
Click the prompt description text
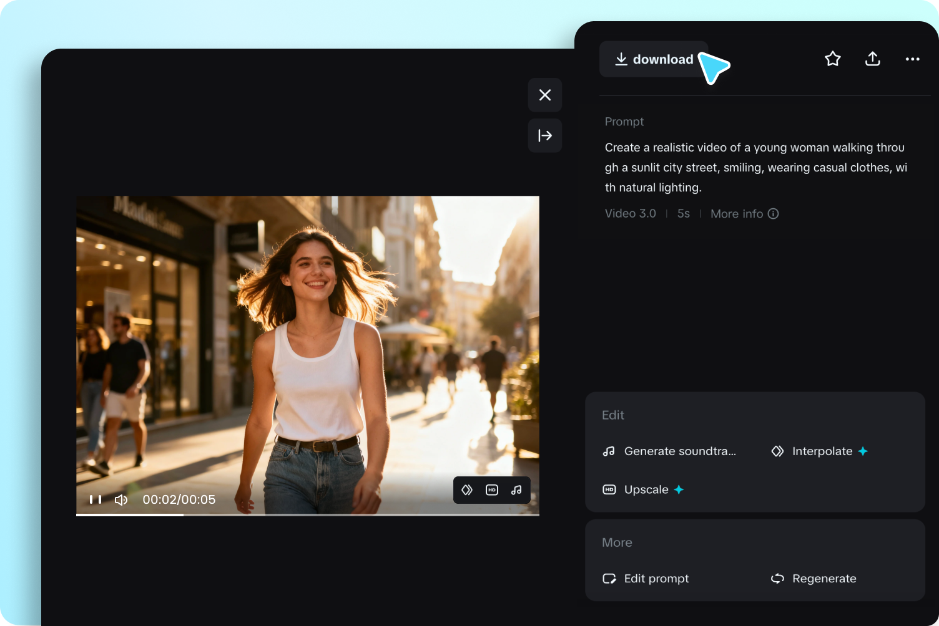755,167
